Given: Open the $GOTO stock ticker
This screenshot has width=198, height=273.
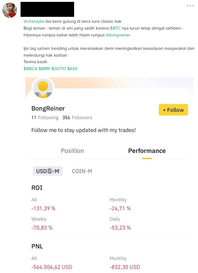Looking at the screenshot, I should [x=59, y=68].
